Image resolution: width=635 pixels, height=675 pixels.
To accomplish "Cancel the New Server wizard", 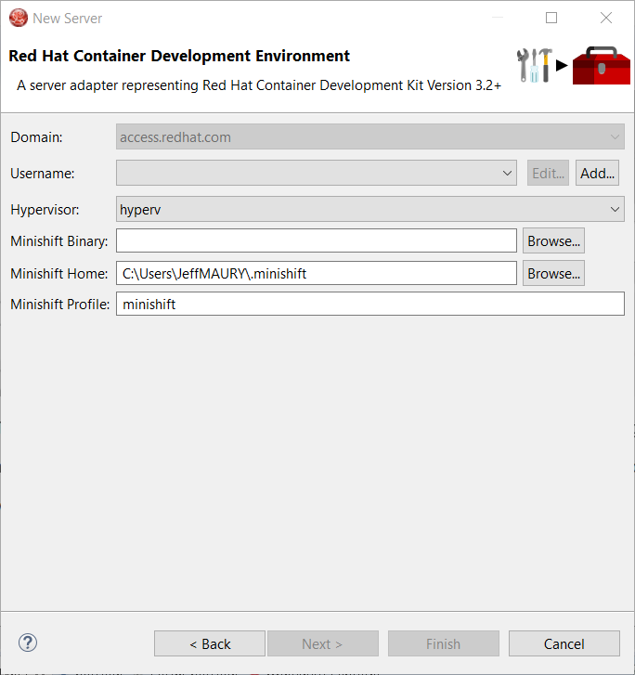I will (564, 643).
